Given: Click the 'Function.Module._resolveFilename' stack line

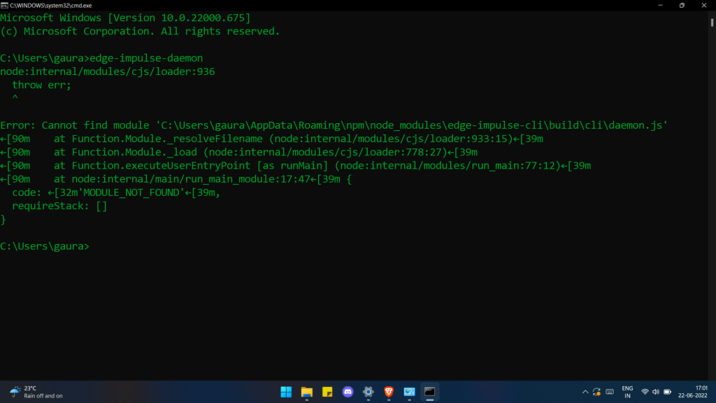Looking at the screenshot, I should [x=272, y=139].
